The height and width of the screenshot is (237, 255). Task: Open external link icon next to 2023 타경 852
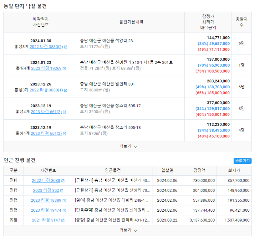point(62,191)
